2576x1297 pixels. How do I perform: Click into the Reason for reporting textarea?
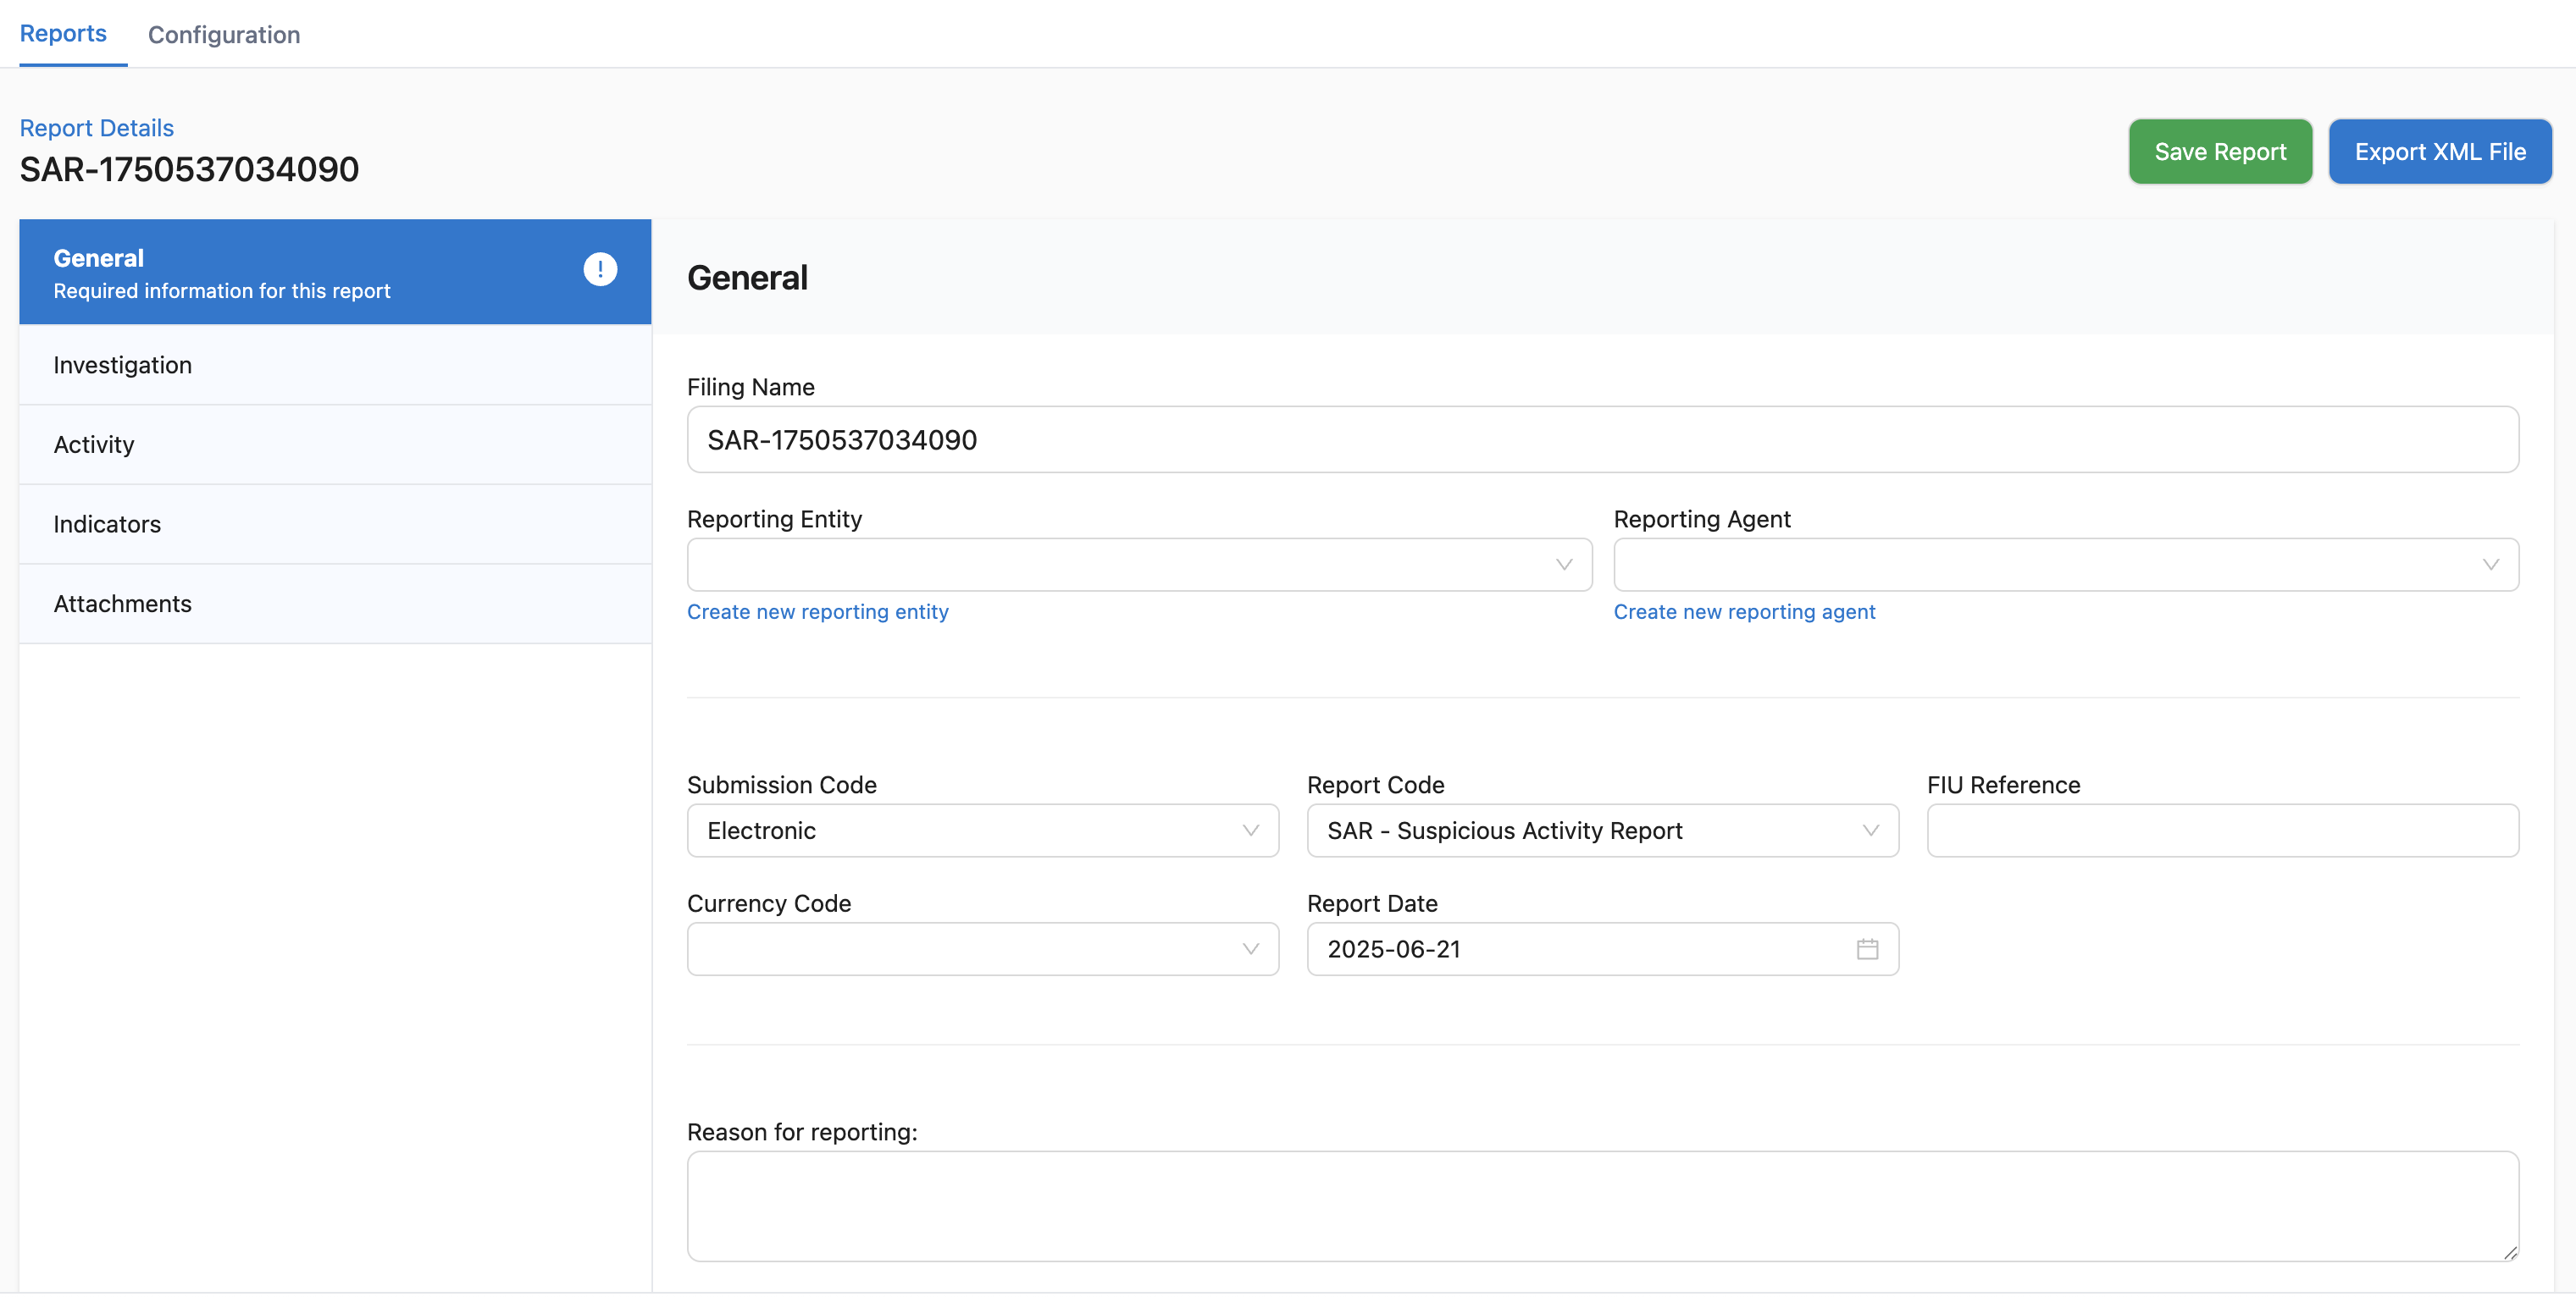tap(1603, 1206)
